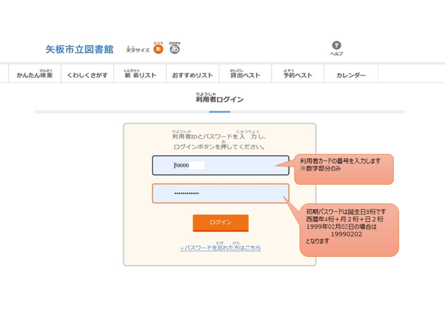Image resolution: width=445 pixels, height=315 pixels.
Task: Focus the user ID input field
Action: (221, 165)
